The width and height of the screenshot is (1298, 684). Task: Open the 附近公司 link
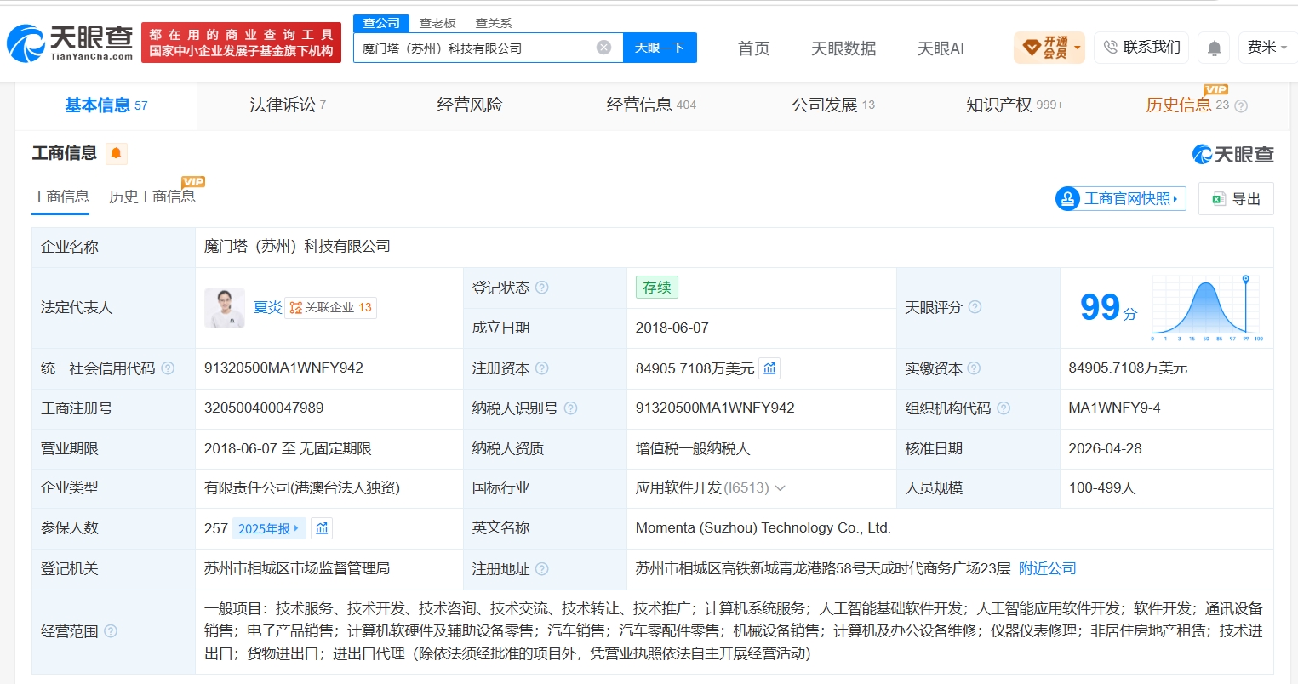tap(1048, 568)
